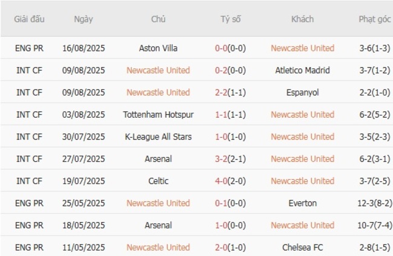Select the K-League All Stars team

click(158, 137)
